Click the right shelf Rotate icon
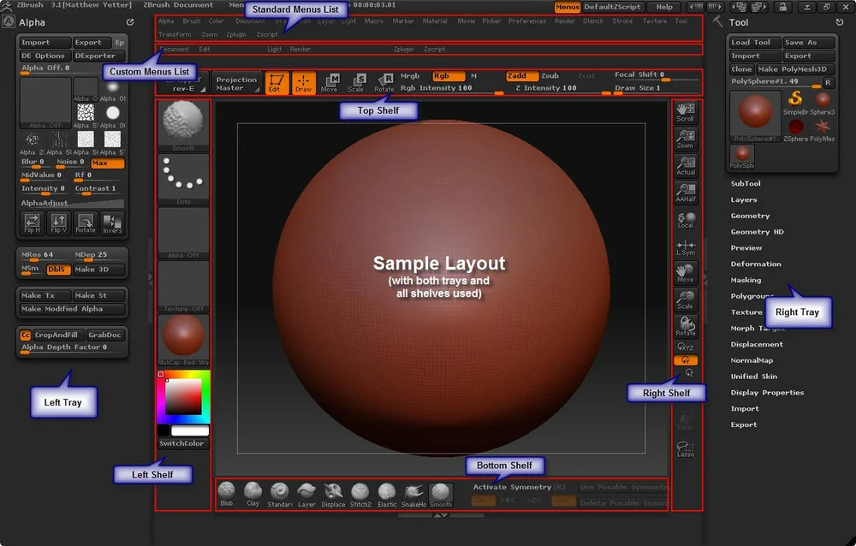 [685, 327]
